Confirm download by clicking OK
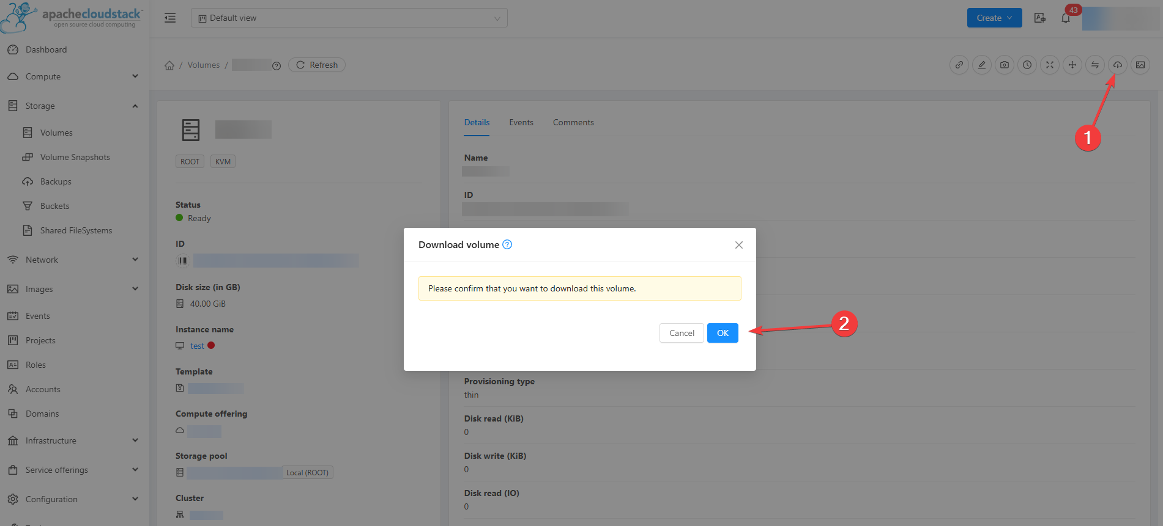The width and height of the screenshot is (1163, 526). 723,333
